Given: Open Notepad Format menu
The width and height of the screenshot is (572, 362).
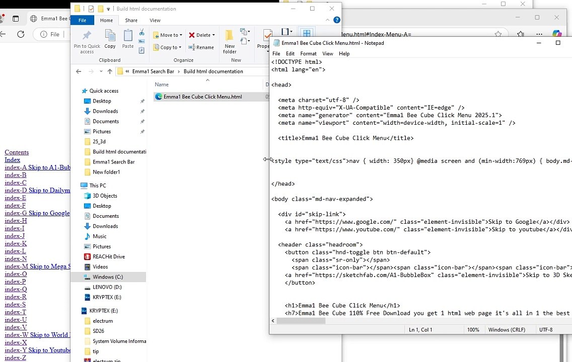Looking at the screenshot, I should point(308,53).
